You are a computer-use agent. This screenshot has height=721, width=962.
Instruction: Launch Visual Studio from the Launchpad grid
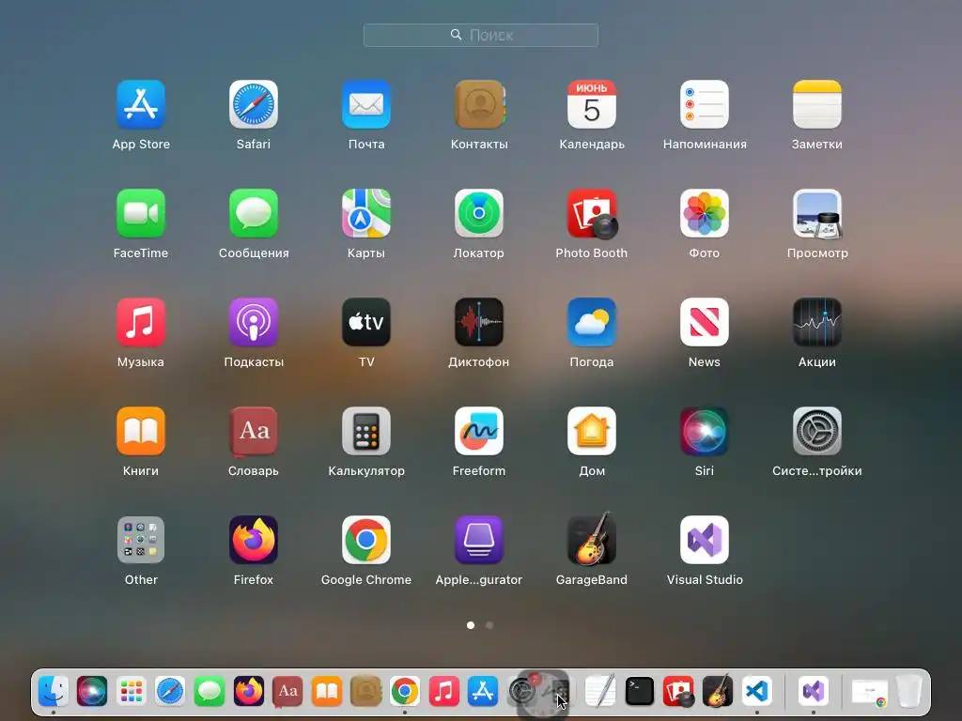[x=705, y=540]
